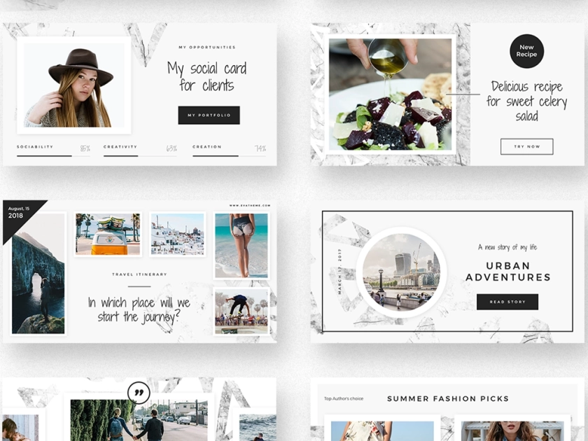The width and height of the screenshot is (588, 441).
Task: Open the yellow van beach photo
Action: [x=108, y=234]
